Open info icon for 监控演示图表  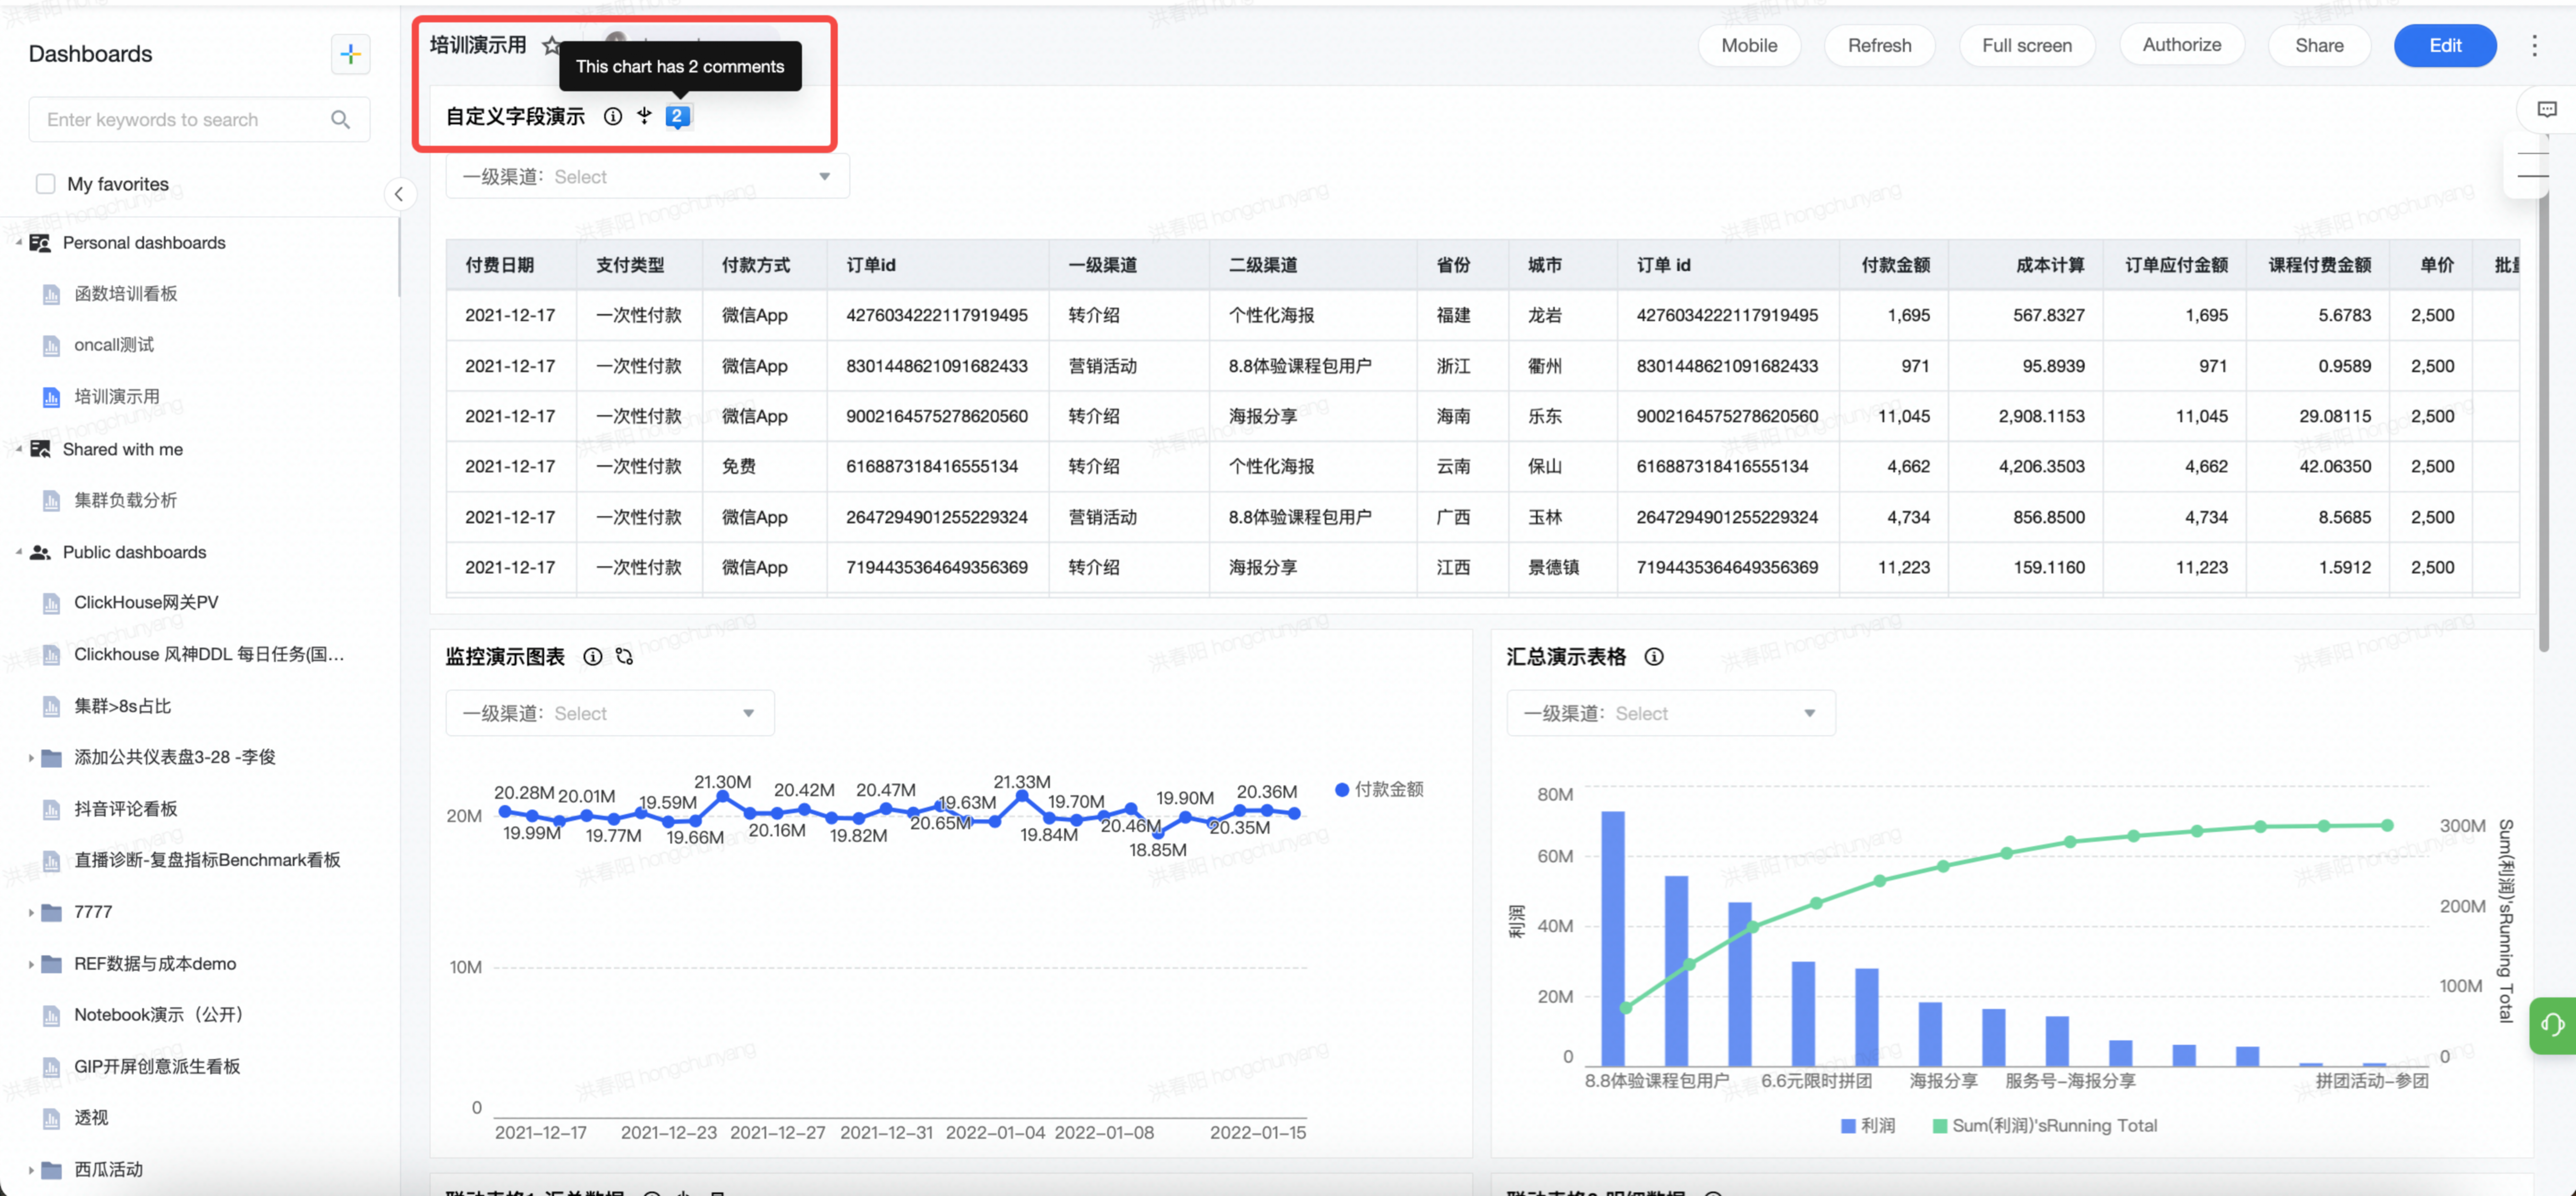coord(593,656)
